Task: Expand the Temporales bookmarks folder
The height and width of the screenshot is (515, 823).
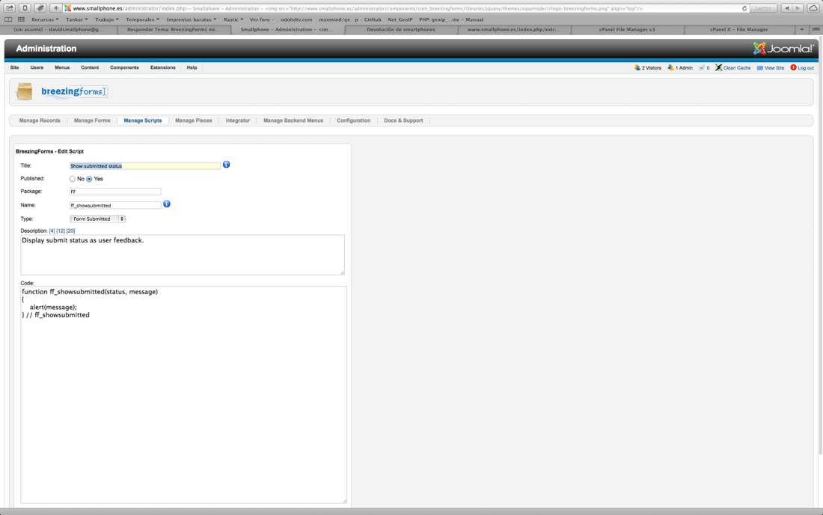Action: point(142,19)
